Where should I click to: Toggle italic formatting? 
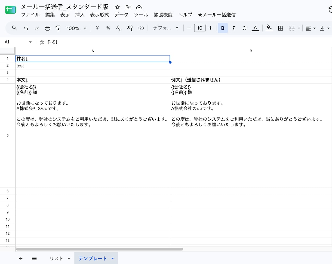233,28
